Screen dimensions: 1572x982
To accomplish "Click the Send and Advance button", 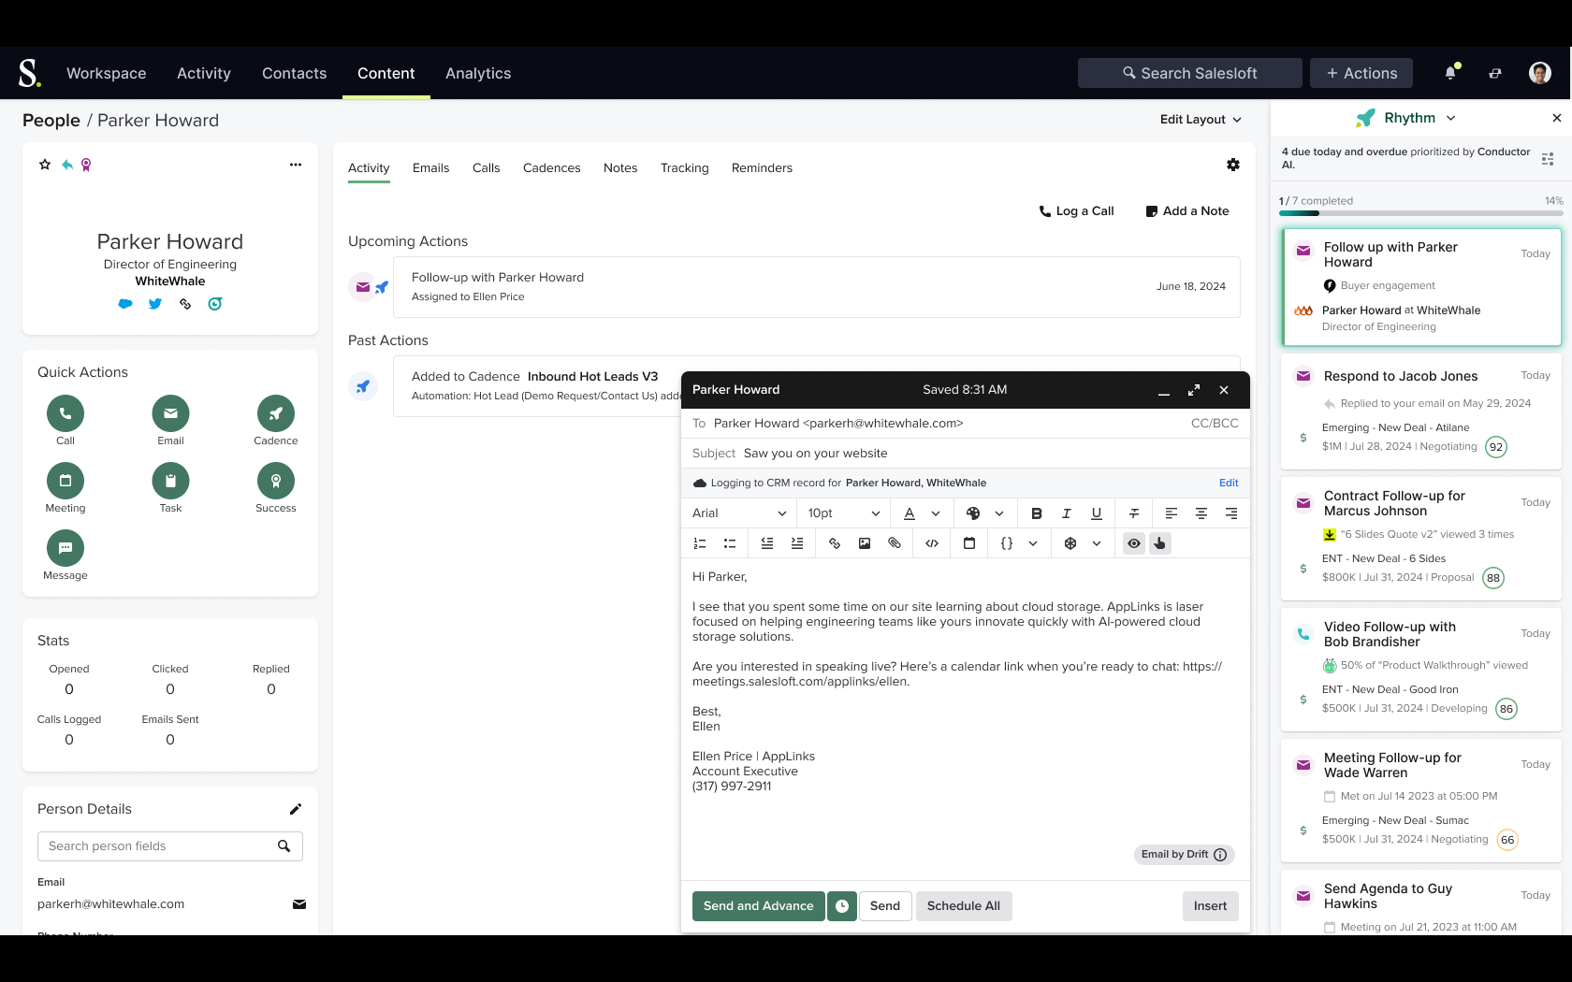I will [x=758, y=906].
